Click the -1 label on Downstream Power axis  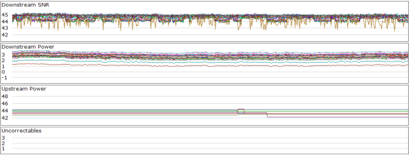click(4, 78)
